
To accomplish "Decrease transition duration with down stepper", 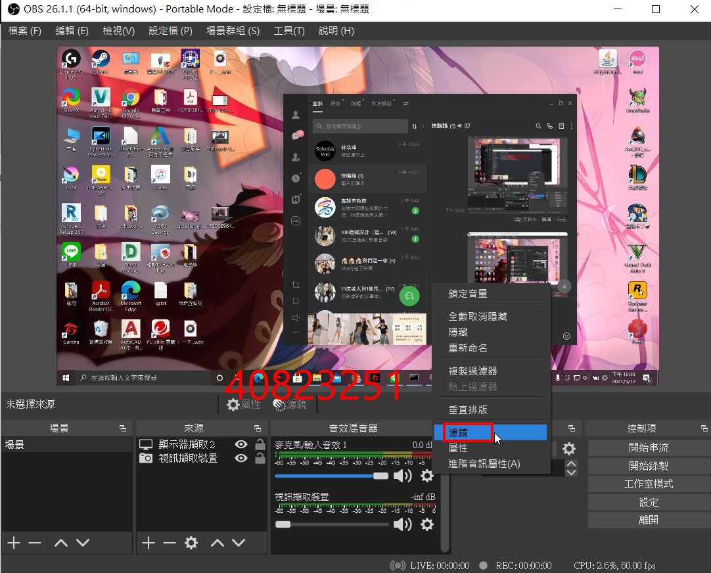I will [571, 472].
